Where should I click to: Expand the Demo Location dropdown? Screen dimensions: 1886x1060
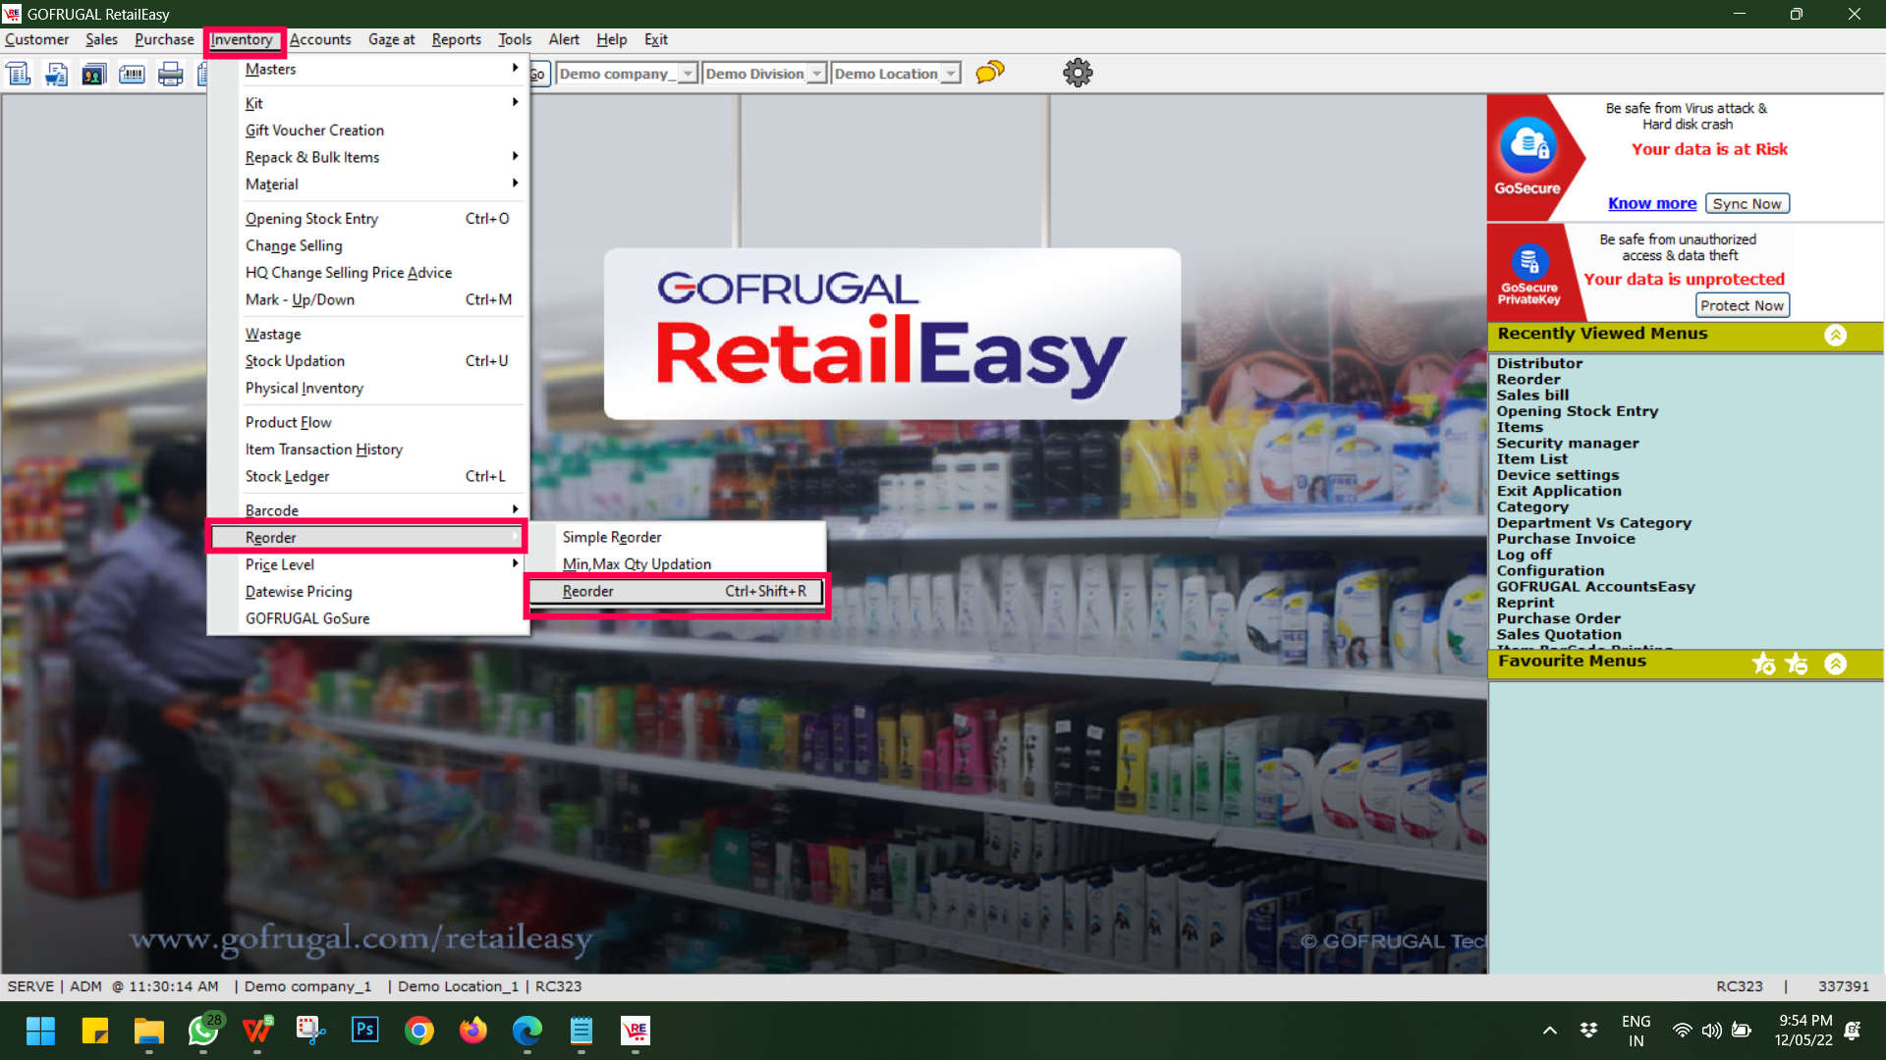click(950, 74)
